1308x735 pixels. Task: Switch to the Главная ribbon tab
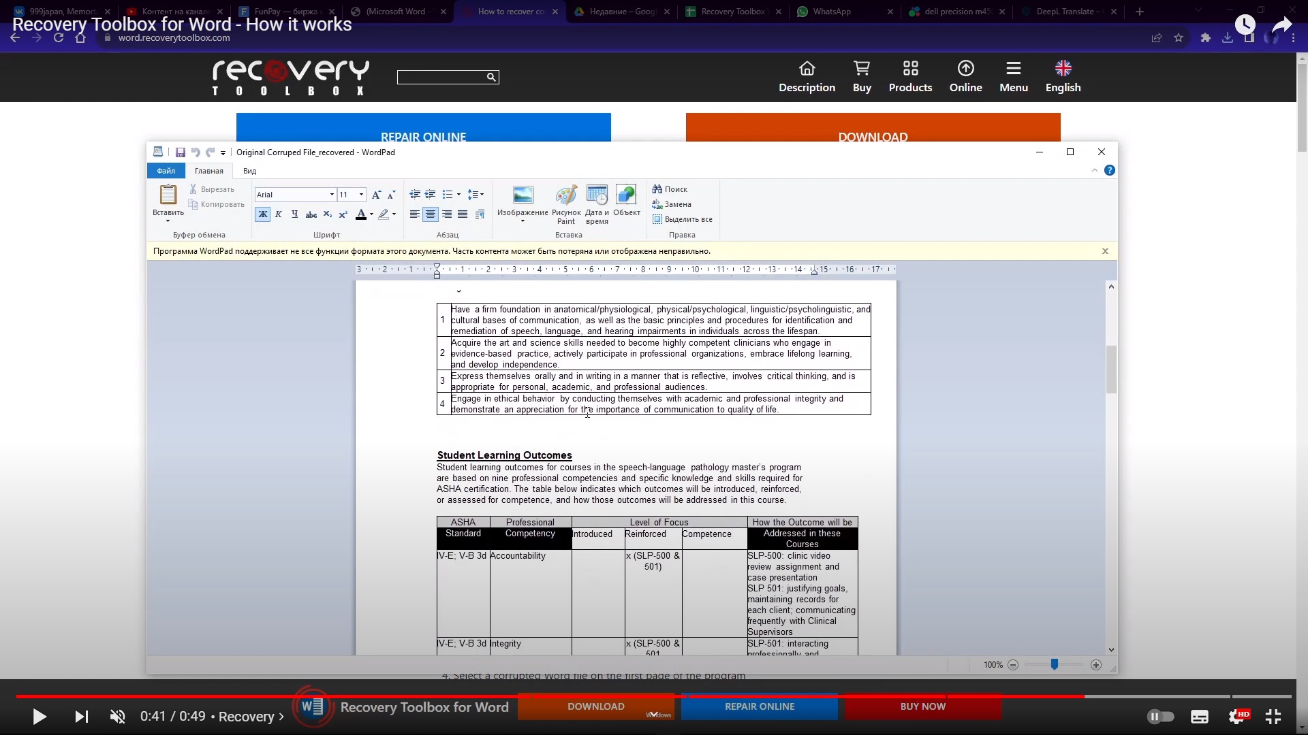(x=209, y=171)
